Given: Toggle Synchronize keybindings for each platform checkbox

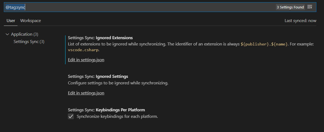Looking at the screenshot, I should (x=71, y=116).
